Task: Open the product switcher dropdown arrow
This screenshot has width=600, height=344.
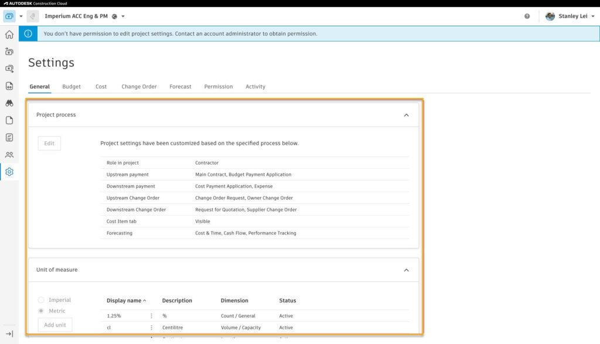Action: (21, 16)
